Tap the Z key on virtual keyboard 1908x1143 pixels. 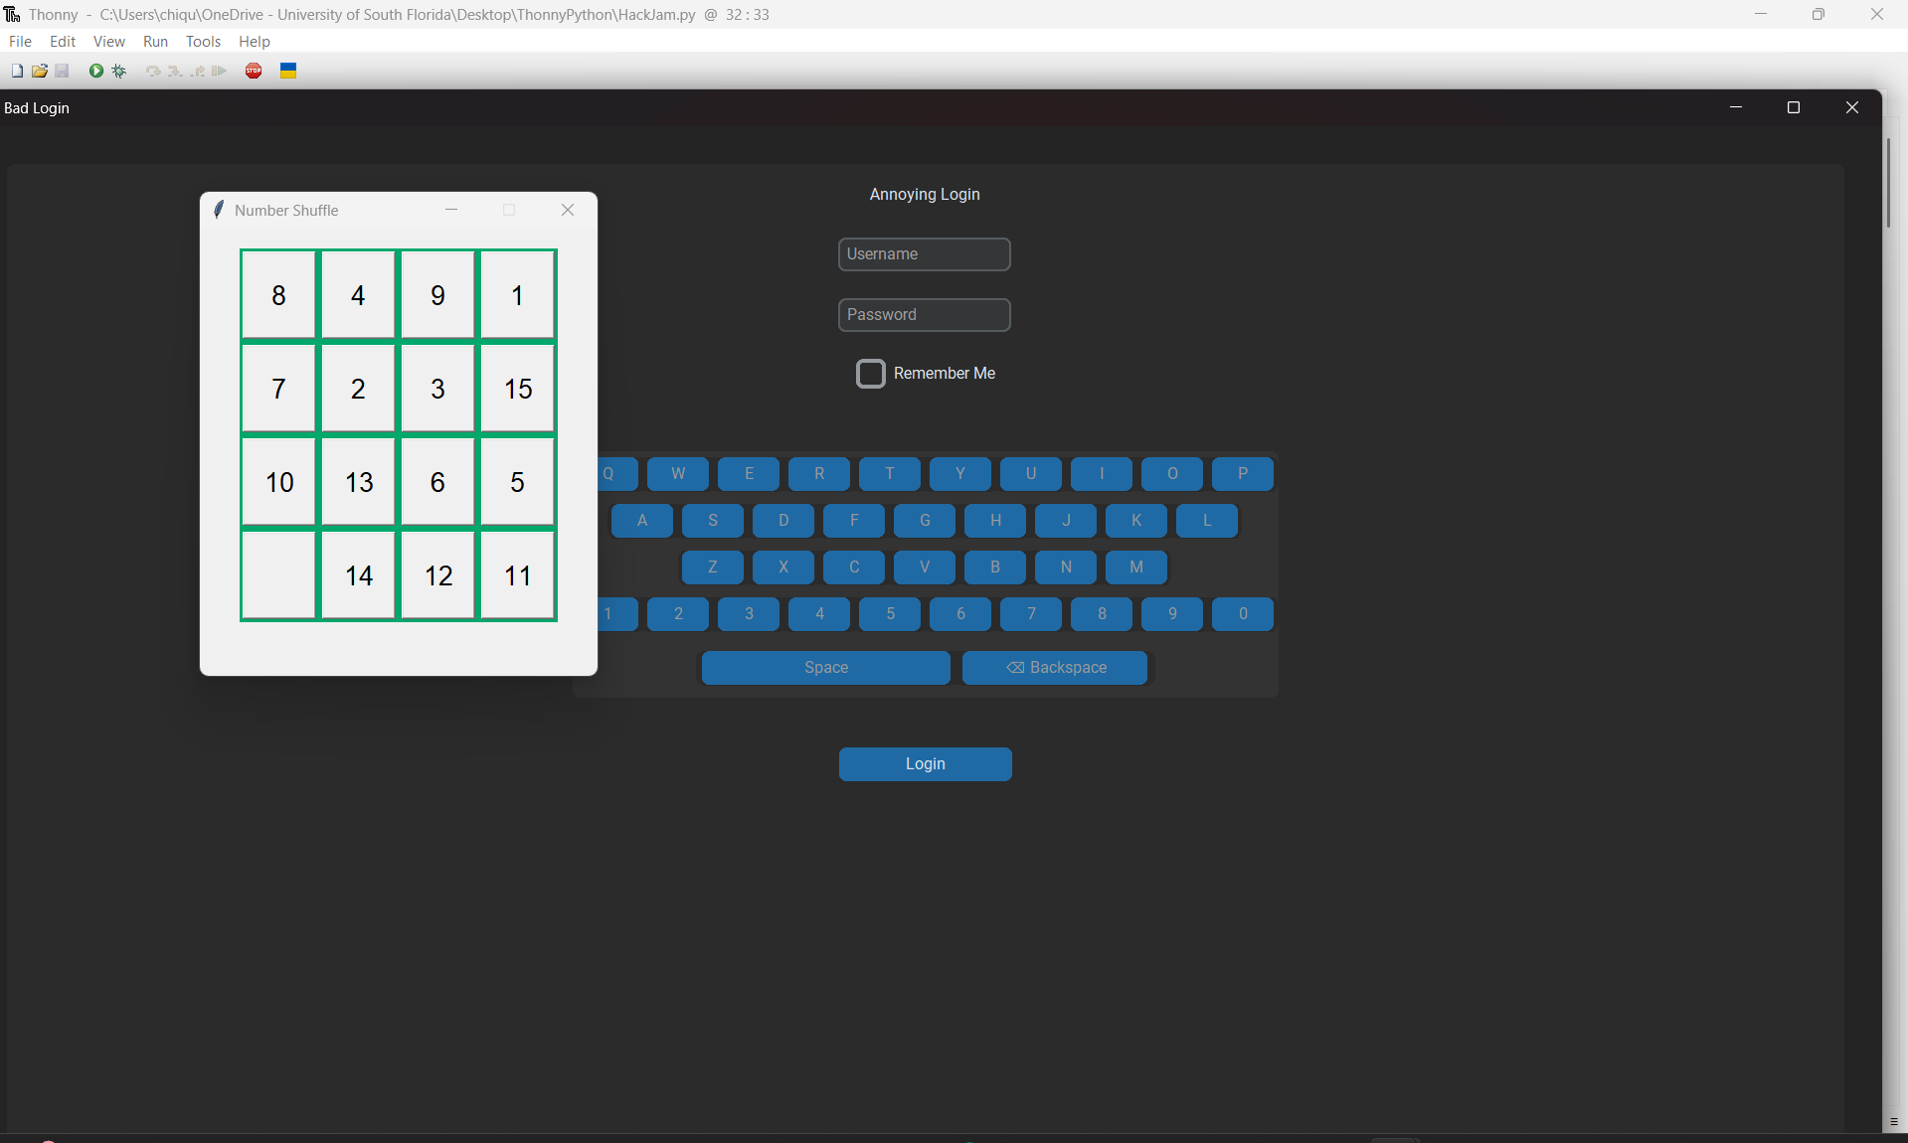point(713,568)
